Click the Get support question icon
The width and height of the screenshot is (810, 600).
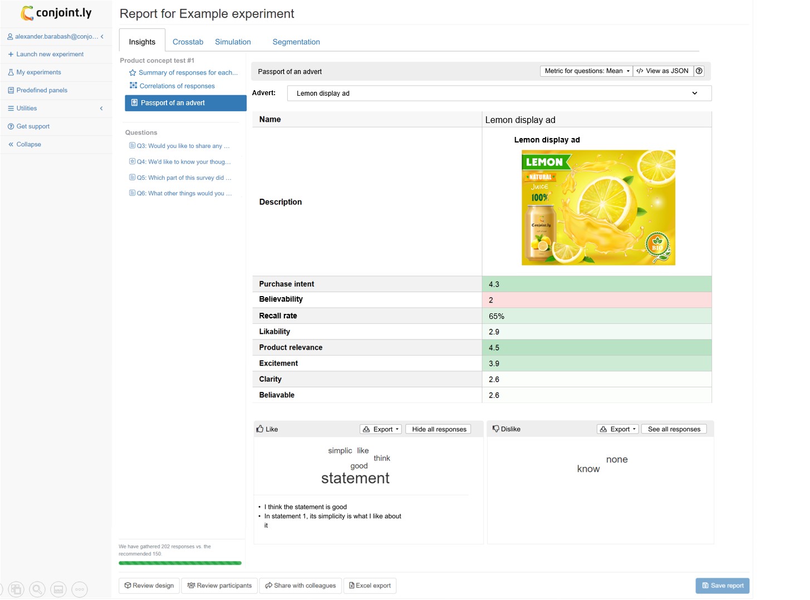[11, 126]
